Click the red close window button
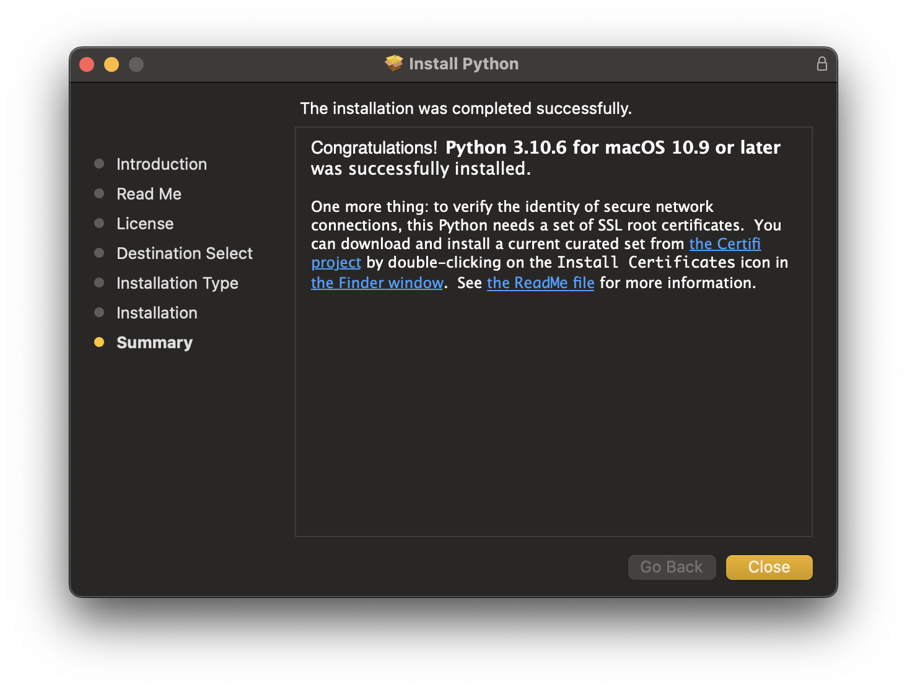The height and width of the screenshot is (689, 907). 87,64
